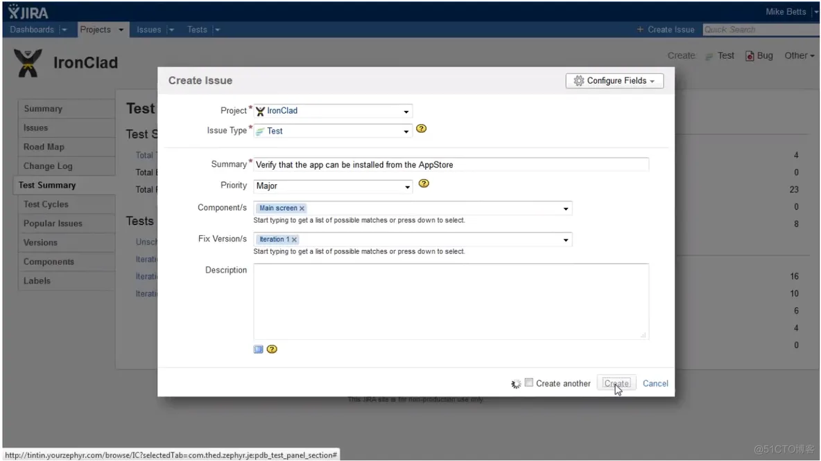This screenshot has height=461, width=821.
Task: Click the Cancel link in dialog
Action: tap(655, 383)
